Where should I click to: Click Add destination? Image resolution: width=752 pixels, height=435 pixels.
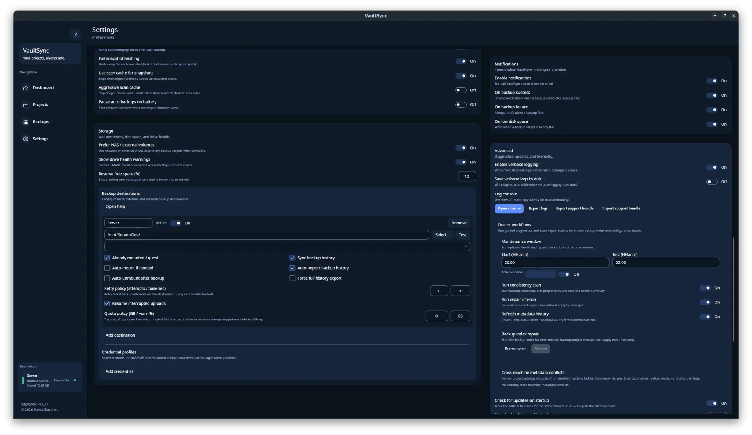120,335
